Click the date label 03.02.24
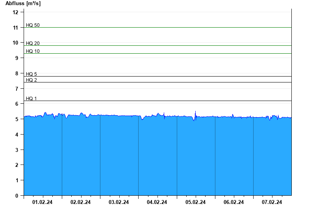The width and height of the screenshot is (315, 217). click(x=119, y=202)
